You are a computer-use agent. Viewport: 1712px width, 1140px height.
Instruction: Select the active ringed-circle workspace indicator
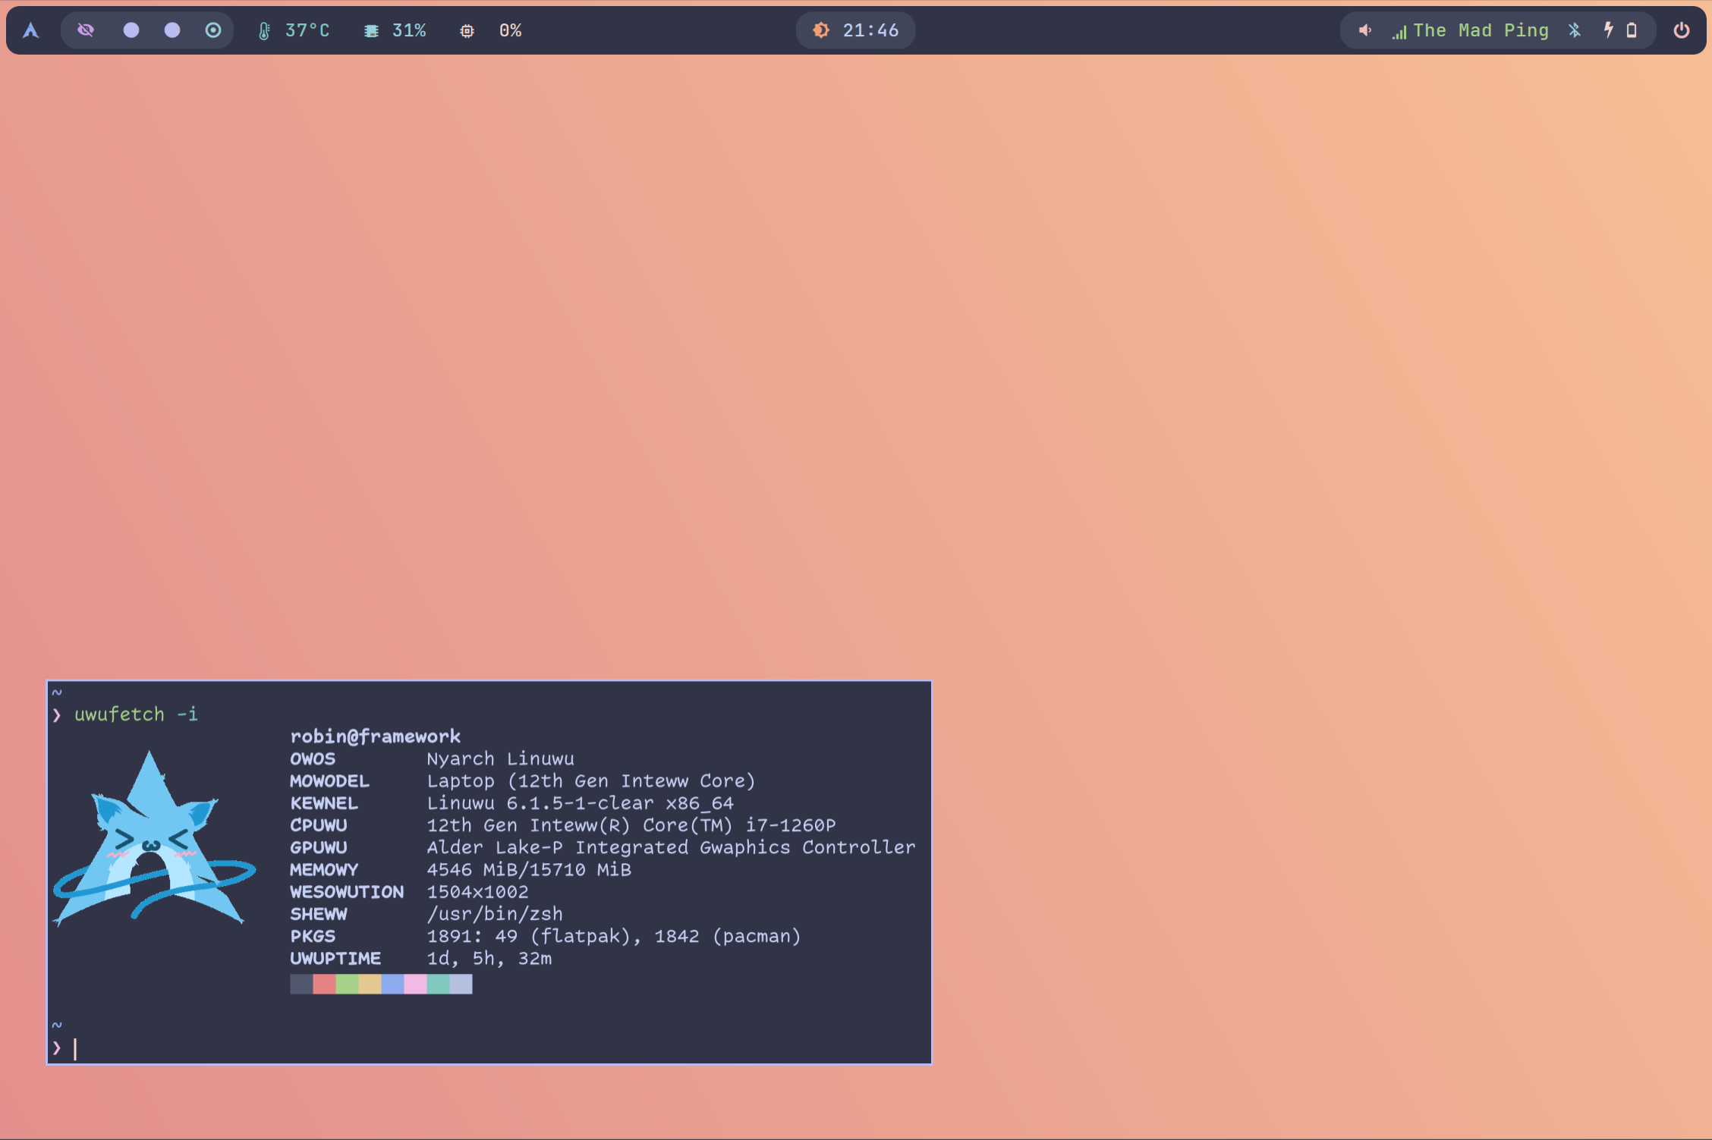[x=213, y=30]
